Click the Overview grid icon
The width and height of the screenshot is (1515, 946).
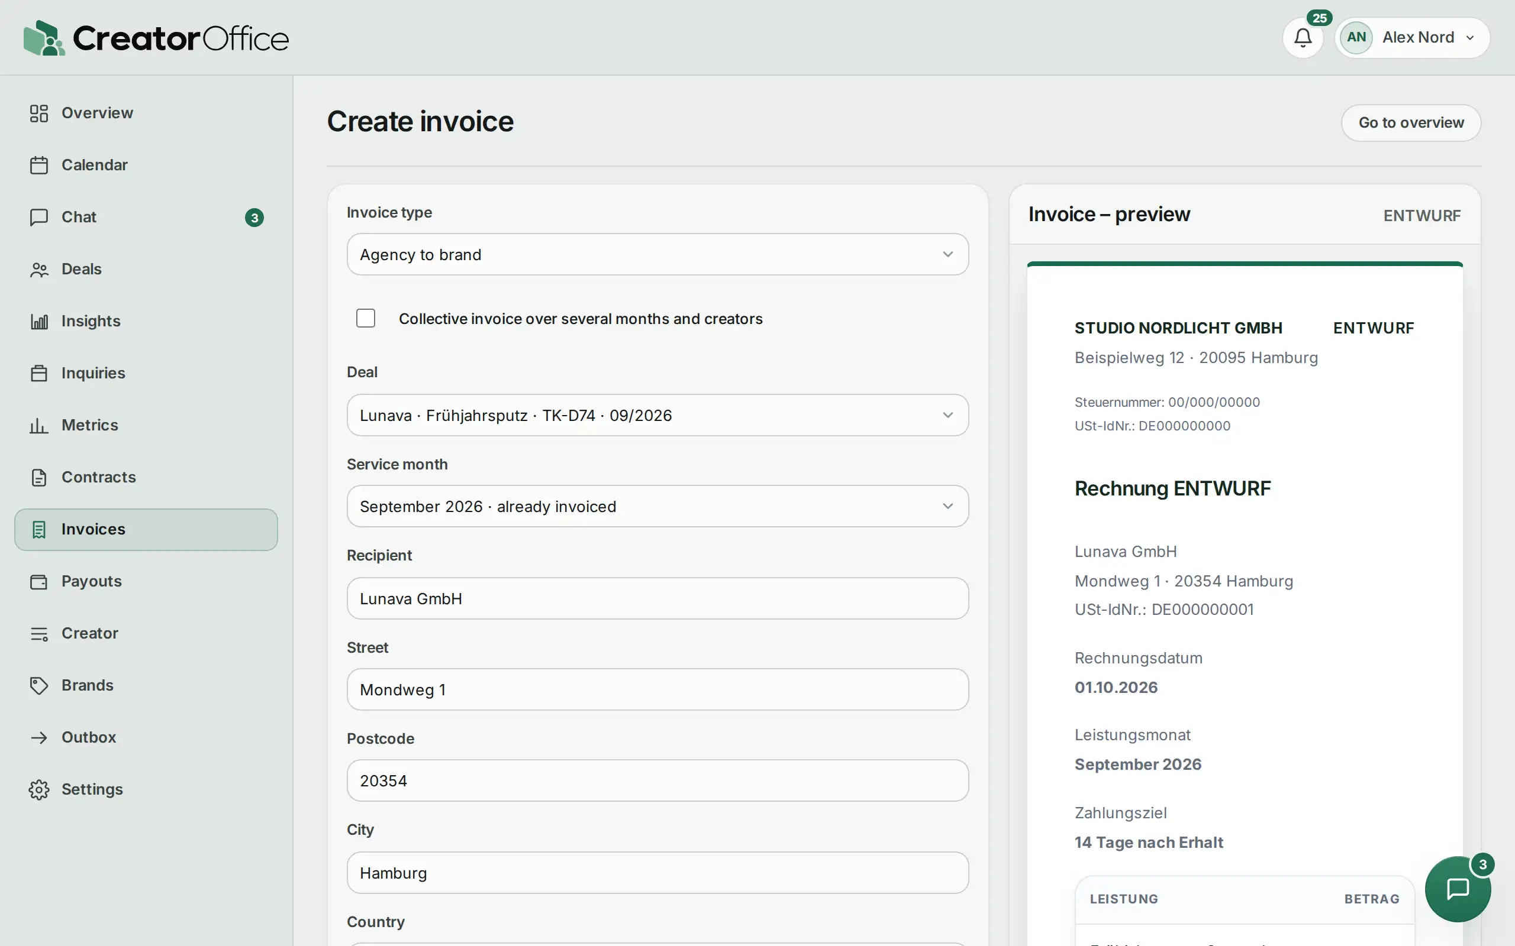[x=39, y=114]
